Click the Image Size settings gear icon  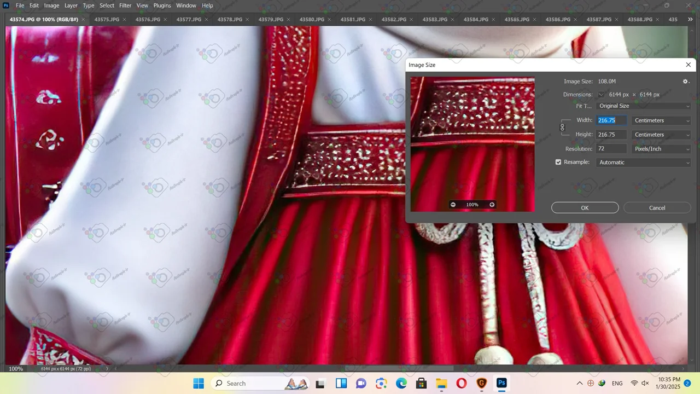tap(686, 82)
